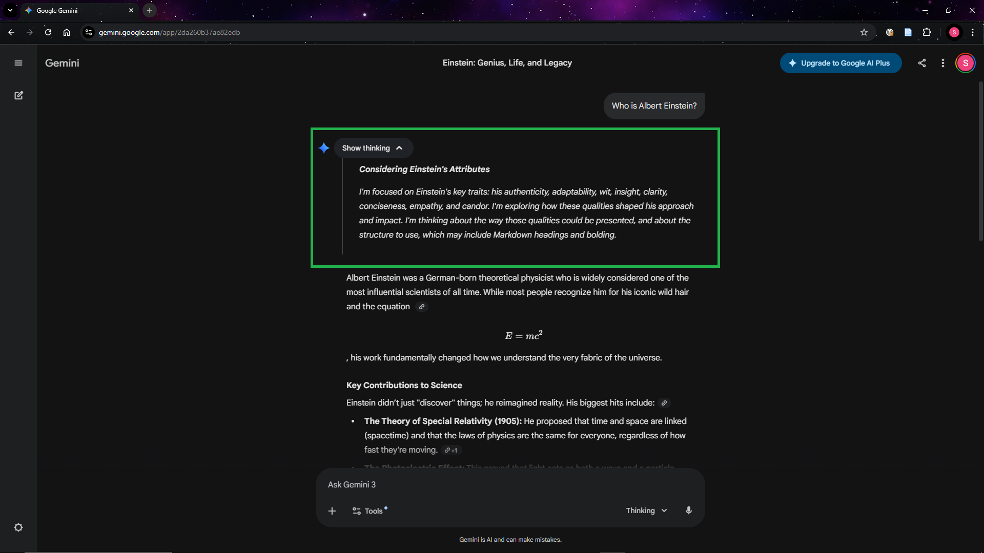Click the plus add files icon
The image size is (984, 553).
(x=332, y=511)
